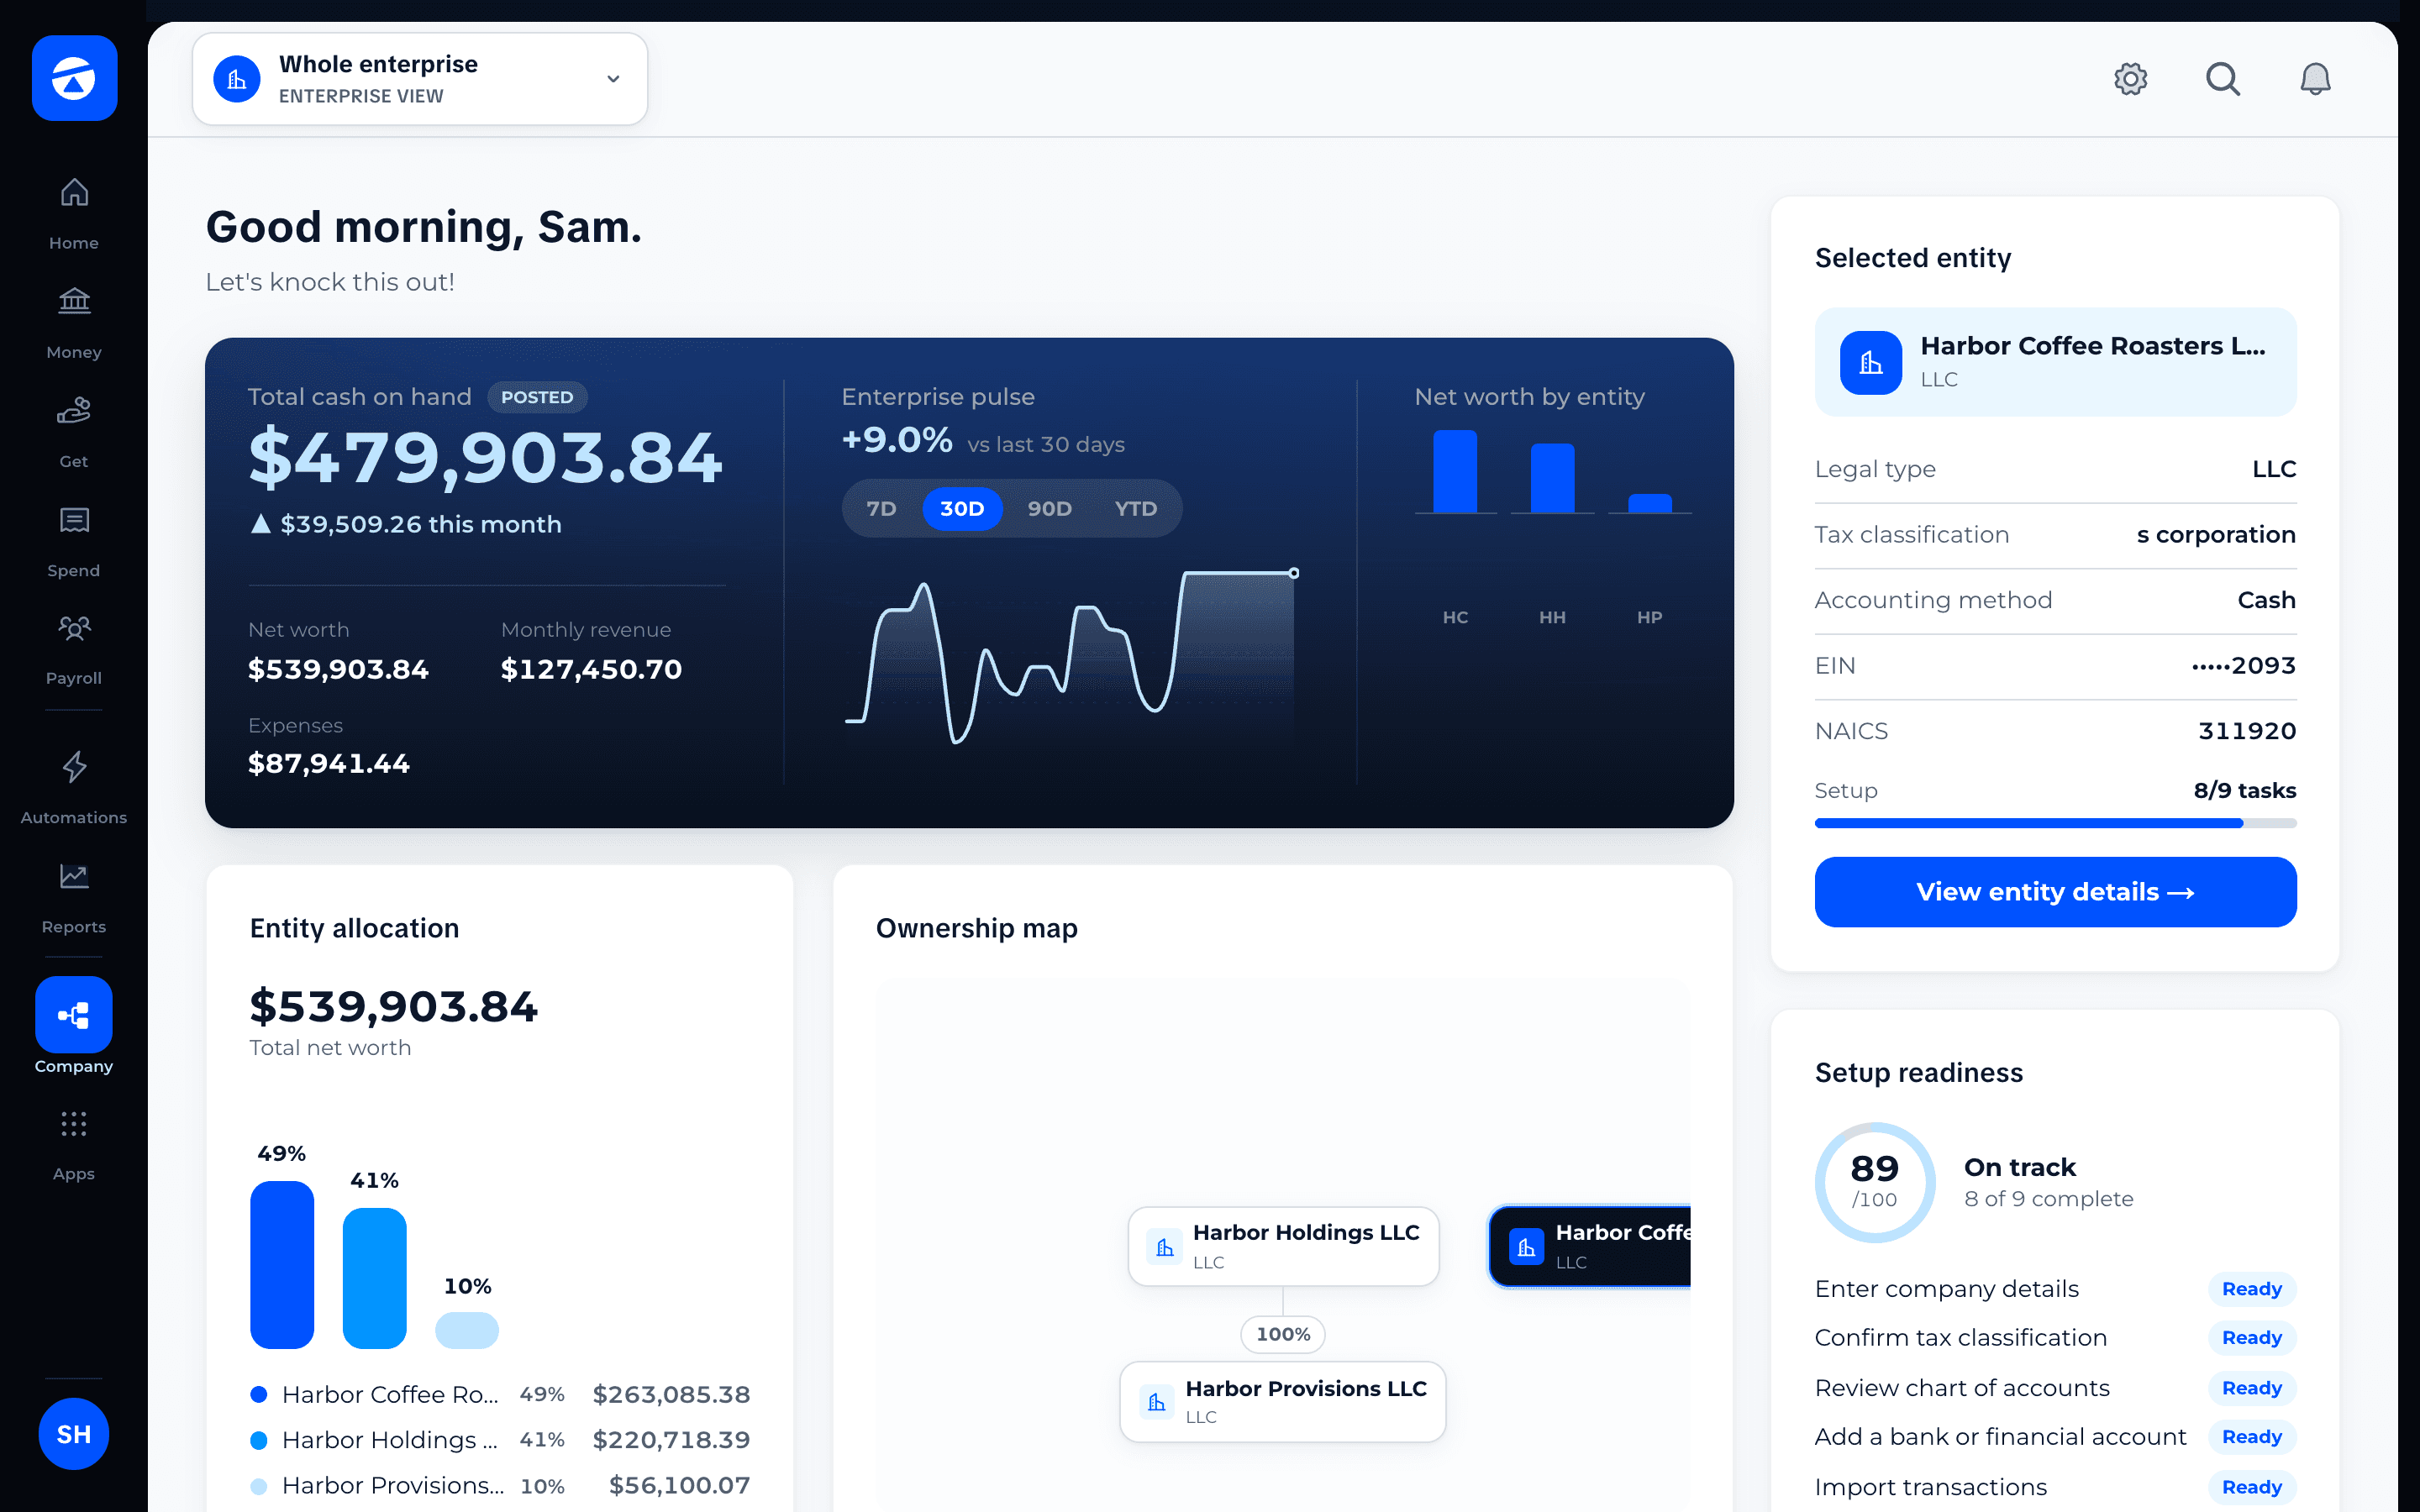Select the 90D pulse range
Image resolution: width=2420 pixels, height=1512 pixels.
[1050, 508]
